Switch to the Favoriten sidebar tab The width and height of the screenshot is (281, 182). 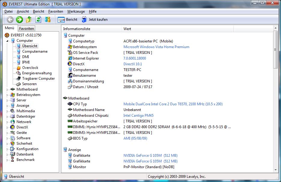point(26,29)
